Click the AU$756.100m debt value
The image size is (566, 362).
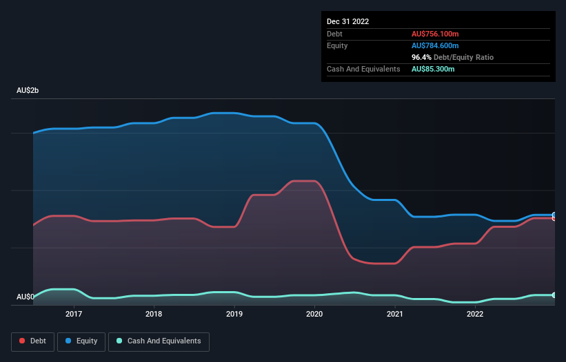point(435,34)
